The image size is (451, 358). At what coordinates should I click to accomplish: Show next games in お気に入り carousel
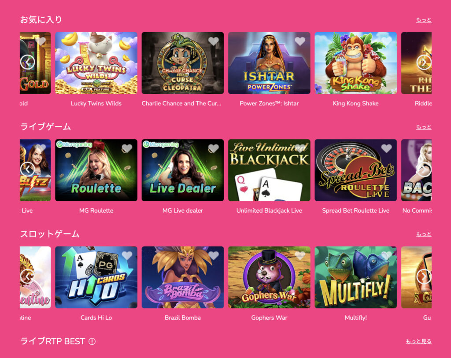pyautogui.click(x=424, y=62)
